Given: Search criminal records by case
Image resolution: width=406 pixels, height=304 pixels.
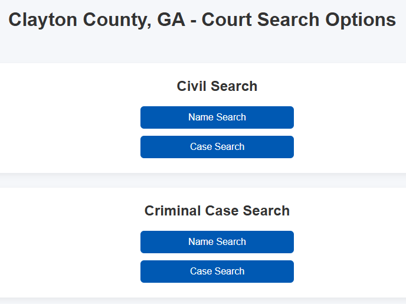Looking at the screenshot, I should 217,272.
